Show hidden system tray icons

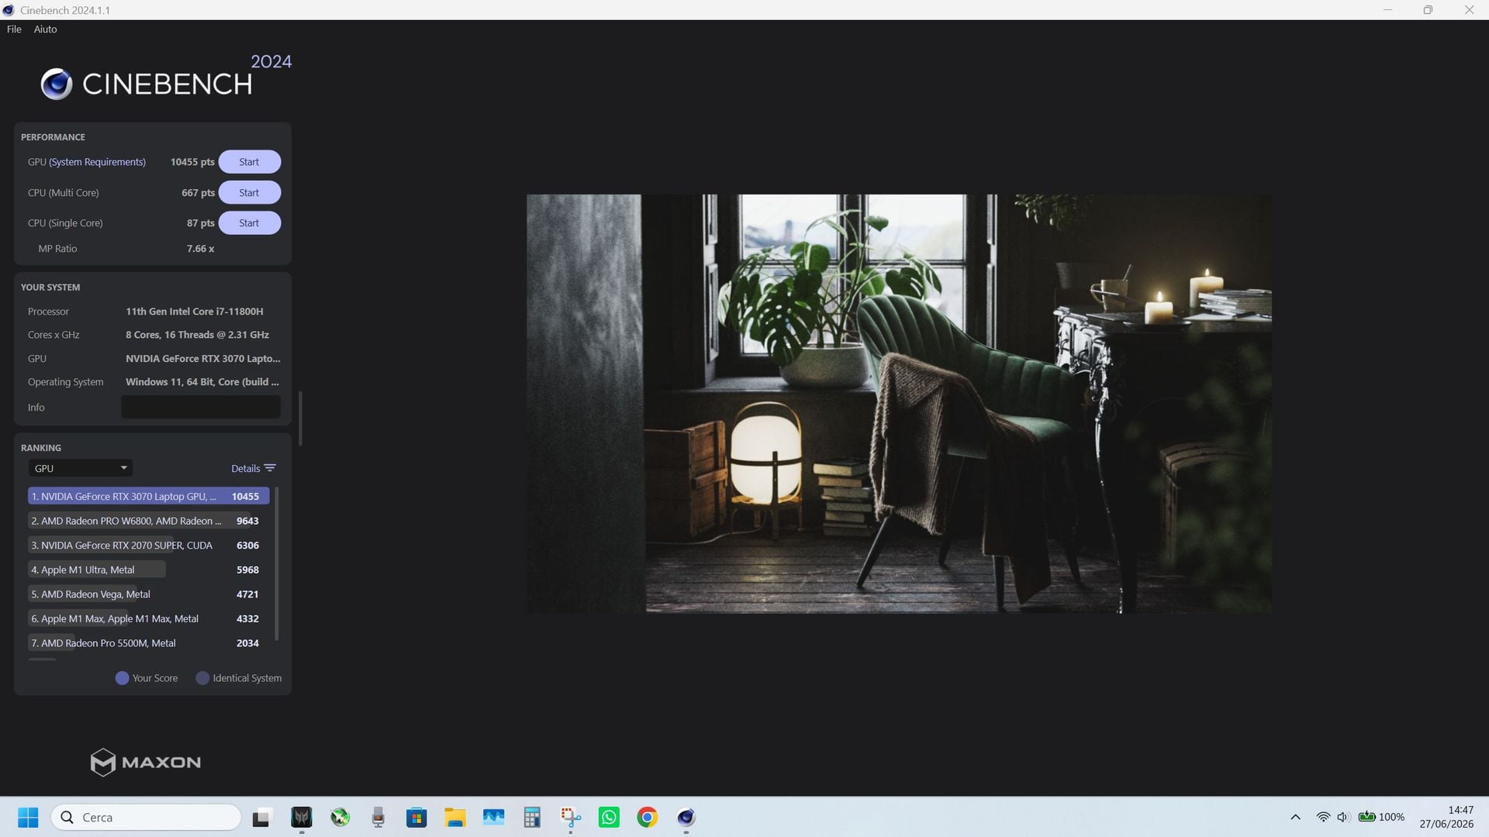(1295, 818)
